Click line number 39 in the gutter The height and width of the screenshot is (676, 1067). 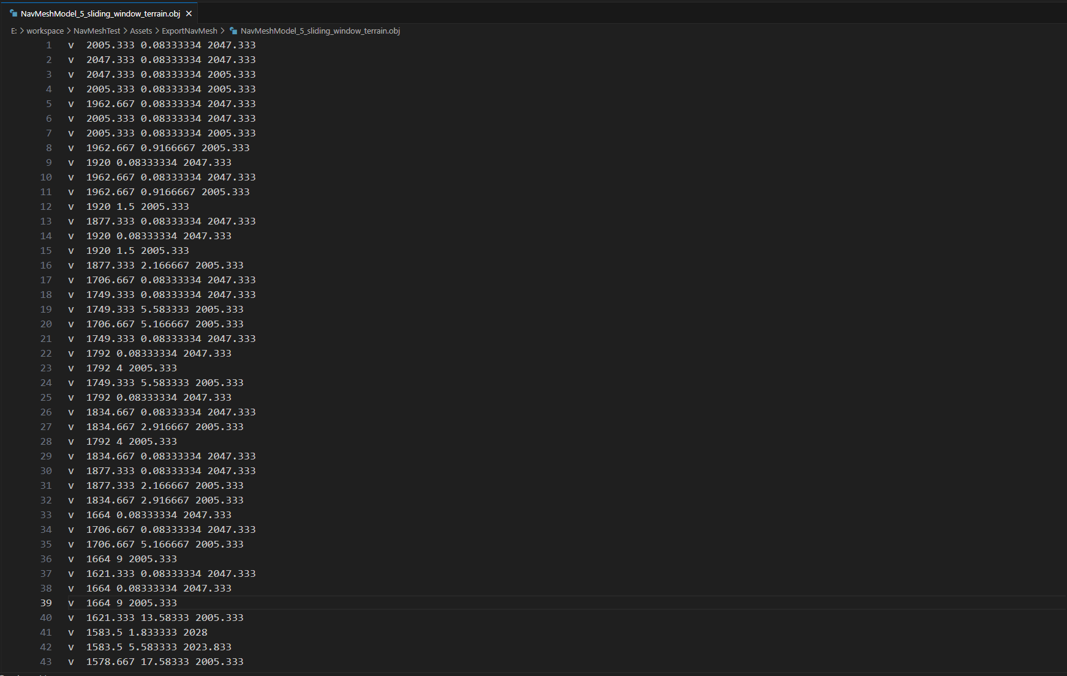46,603
